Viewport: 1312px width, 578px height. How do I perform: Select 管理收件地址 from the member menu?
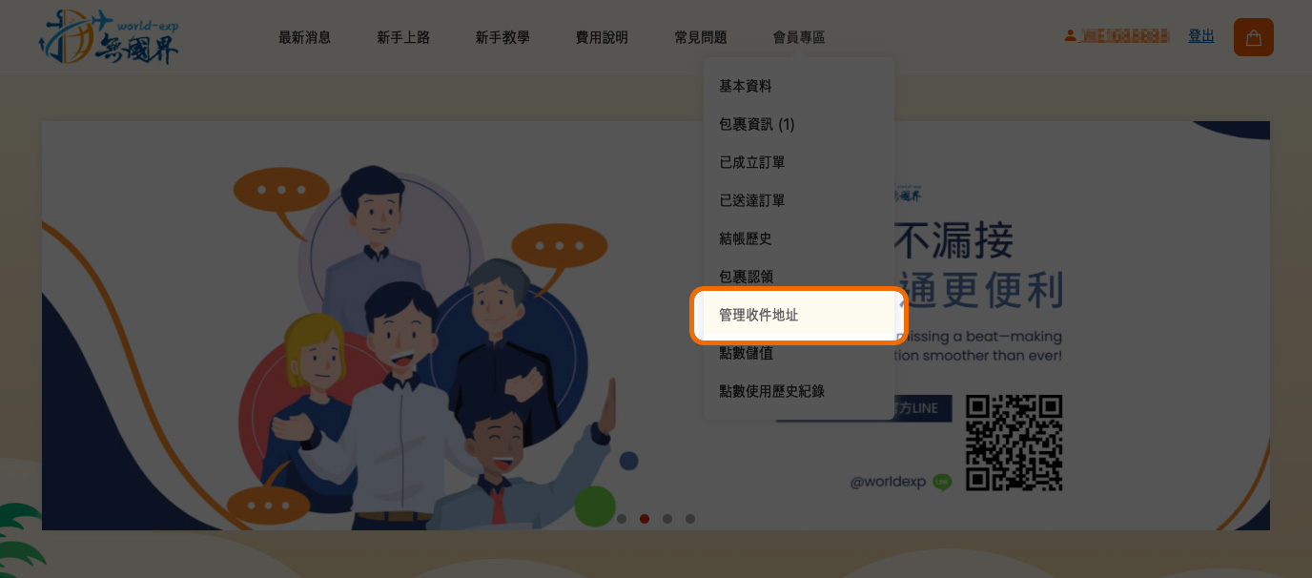[798, 315]
